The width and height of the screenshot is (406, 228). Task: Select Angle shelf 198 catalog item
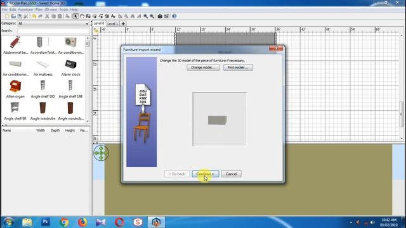[x=70, y=90]
